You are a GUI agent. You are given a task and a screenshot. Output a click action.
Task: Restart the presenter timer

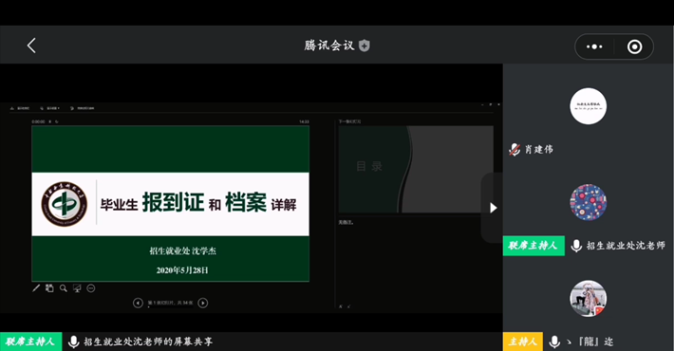(57, 122)
